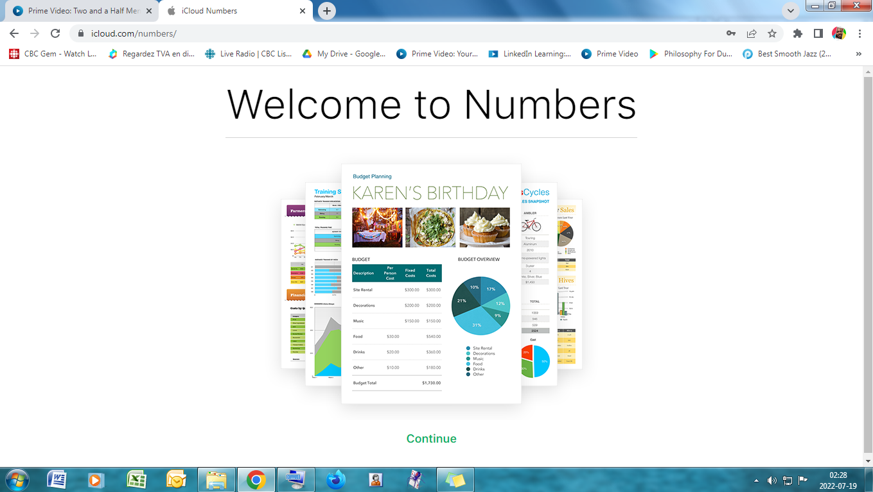The height and width of the screenshot is (492, 873).
Task: Open the LinkedIn Learning bookmark
Action: pos(530,54)
